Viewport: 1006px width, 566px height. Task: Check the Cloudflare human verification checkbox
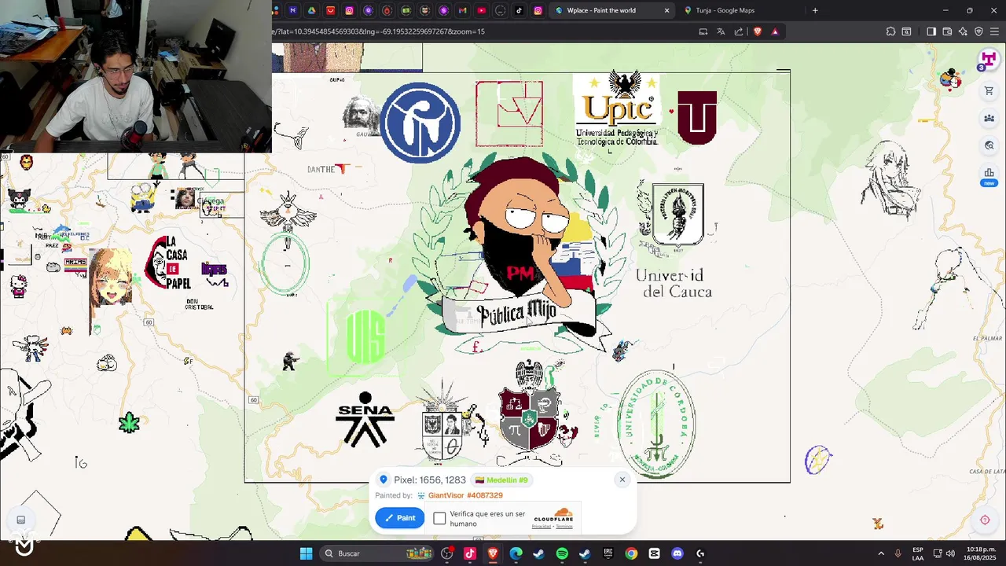coord(439,518)
